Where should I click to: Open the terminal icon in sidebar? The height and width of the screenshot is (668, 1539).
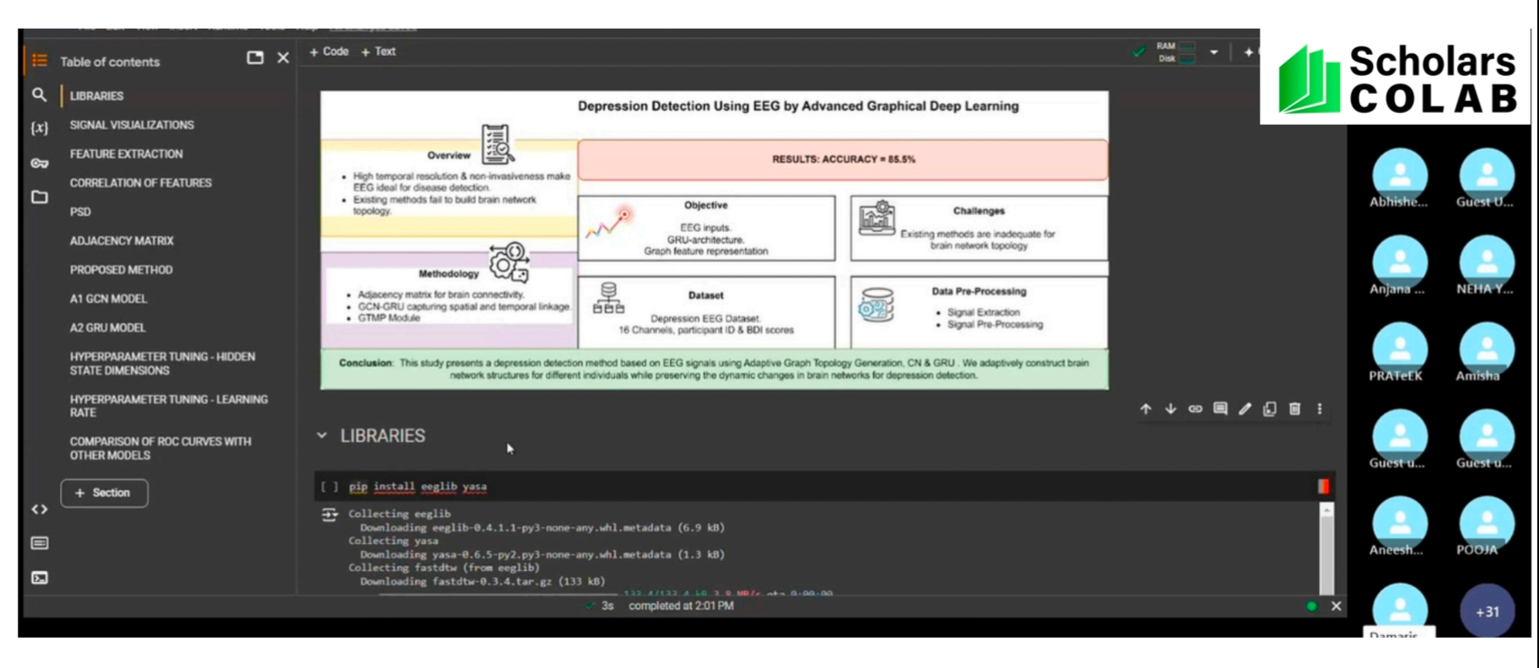[x=39, y=578]
